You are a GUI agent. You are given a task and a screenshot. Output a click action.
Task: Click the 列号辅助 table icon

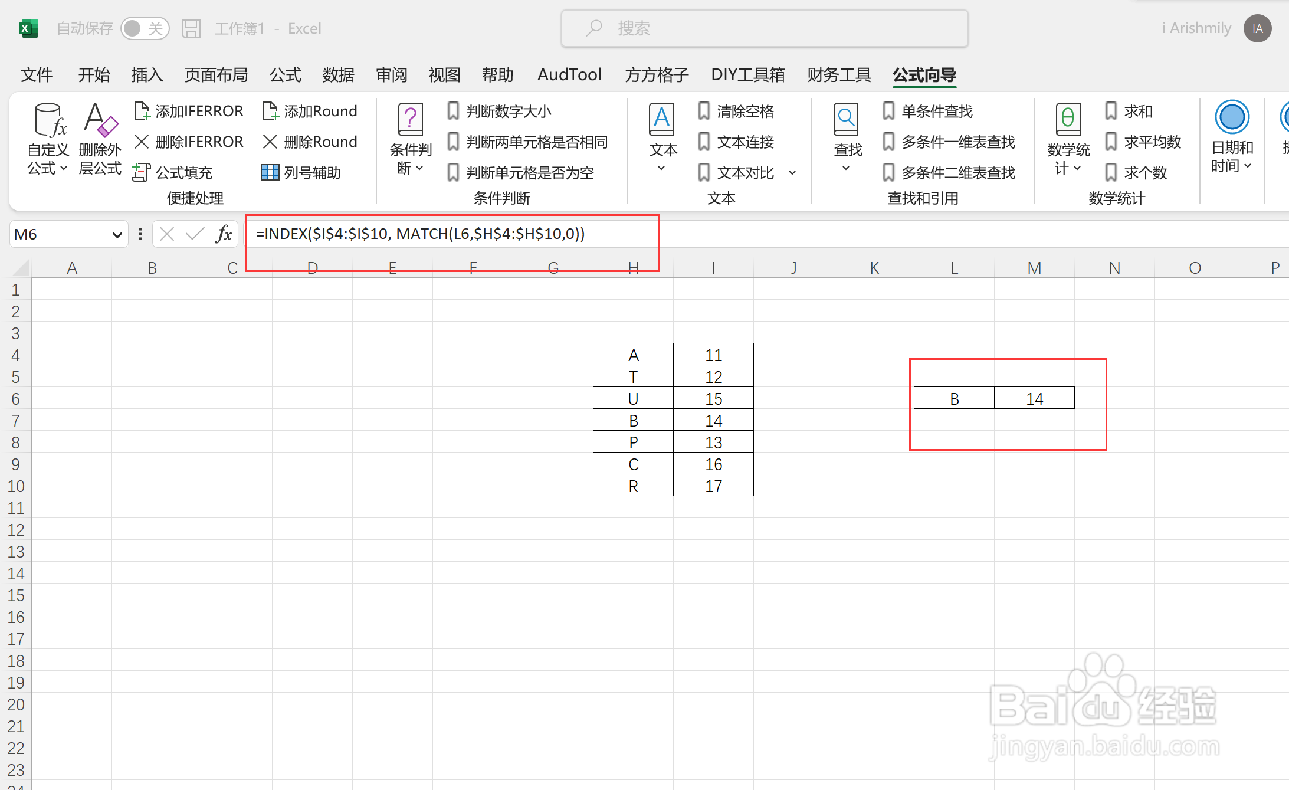[270, 172]
